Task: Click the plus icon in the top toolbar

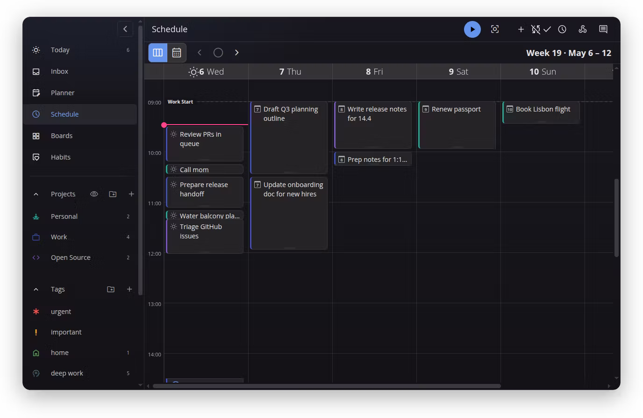Action: pos(521,29)
